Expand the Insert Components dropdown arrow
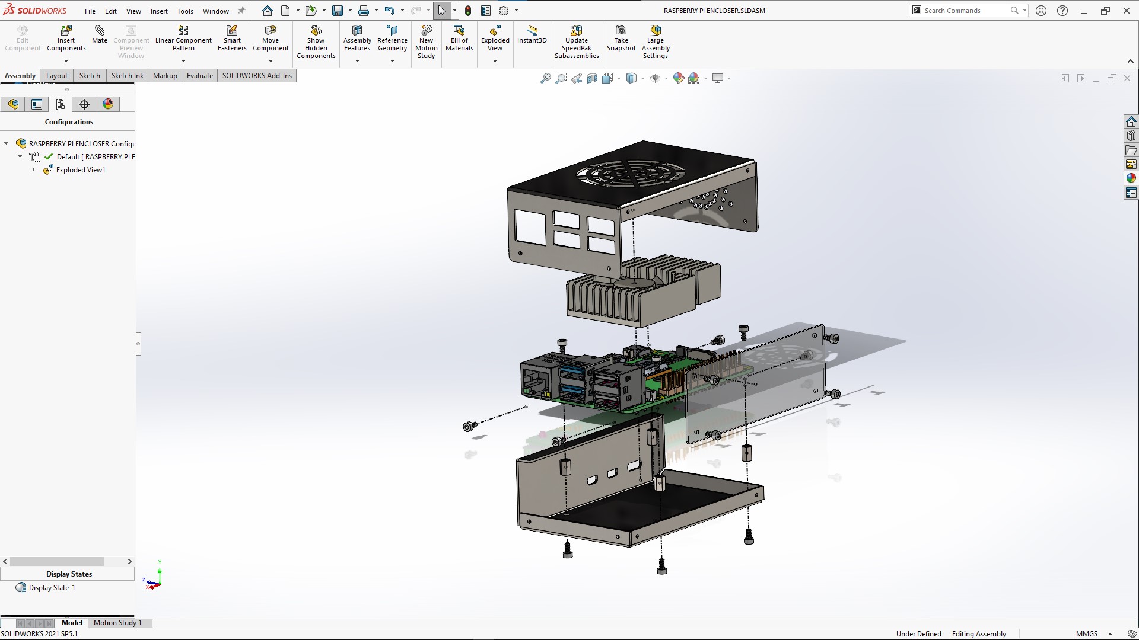 coord(66,61)
